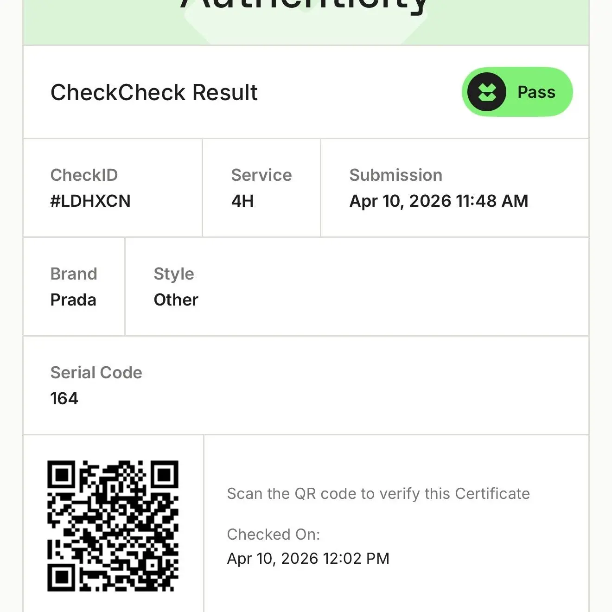Select the brand value Prada
The height and width of the screenshot is (612, 612).
[x=73, y=300]
